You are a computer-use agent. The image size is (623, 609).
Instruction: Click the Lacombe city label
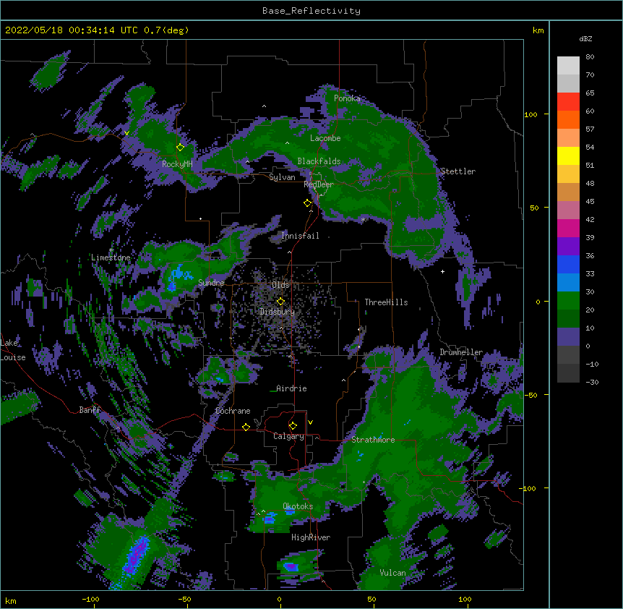[325, 138]
